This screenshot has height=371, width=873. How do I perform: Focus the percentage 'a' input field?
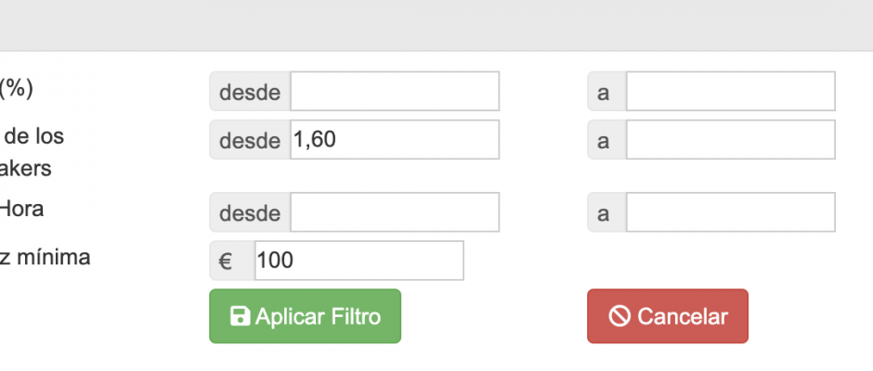tap(731, 91)
